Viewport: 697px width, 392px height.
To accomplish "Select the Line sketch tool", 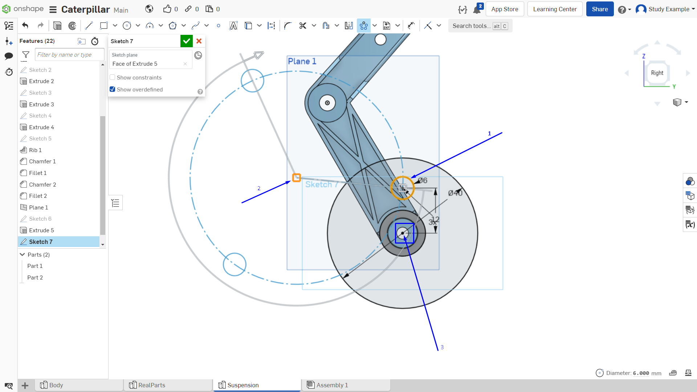I will click(89, 26).
